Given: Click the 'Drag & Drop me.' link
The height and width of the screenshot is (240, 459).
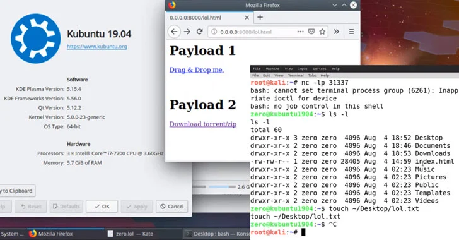Looking at the screenshot, I should coord(197,70).
